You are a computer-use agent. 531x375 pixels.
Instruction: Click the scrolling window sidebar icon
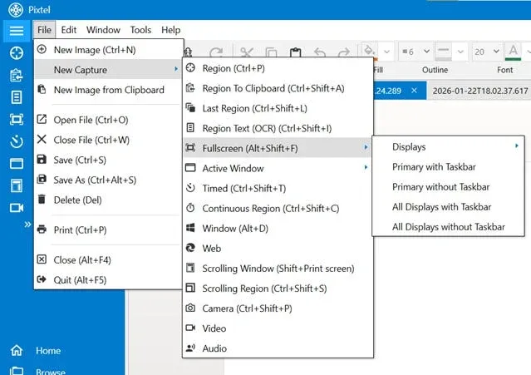tap(17, 185)
